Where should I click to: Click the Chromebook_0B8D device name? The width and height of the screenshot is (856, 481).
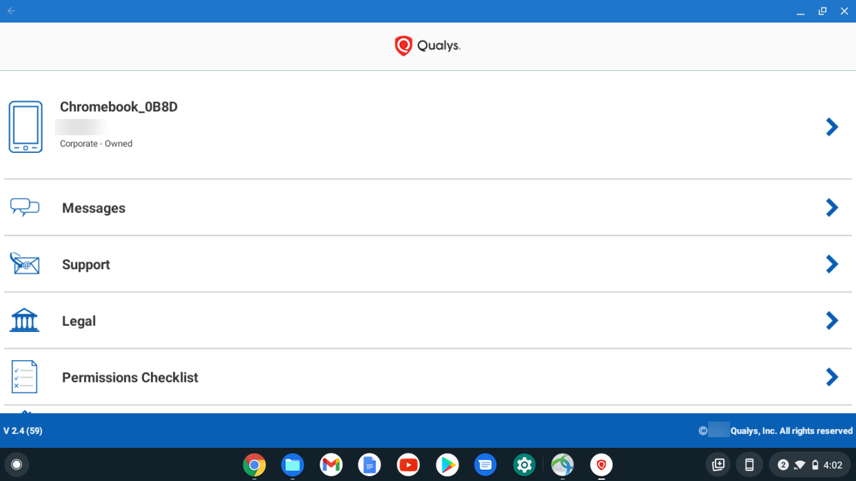118,107
